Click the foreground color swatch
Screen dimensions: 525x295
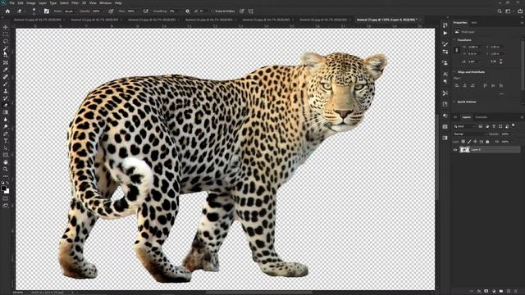coord(3,188)
